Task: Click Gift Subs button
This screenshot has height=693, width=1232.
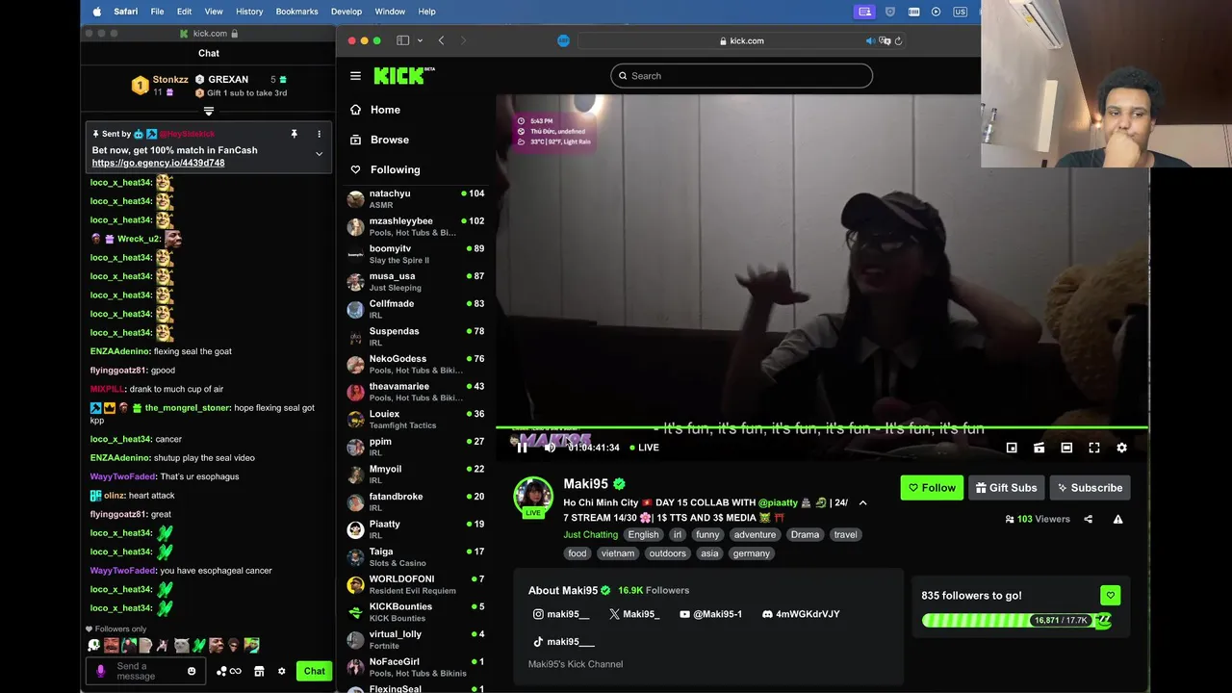Action: (x=1006, y=488)
